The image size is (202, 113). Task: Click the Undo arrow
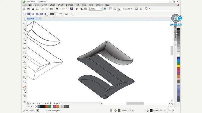(x=57, y=9)
